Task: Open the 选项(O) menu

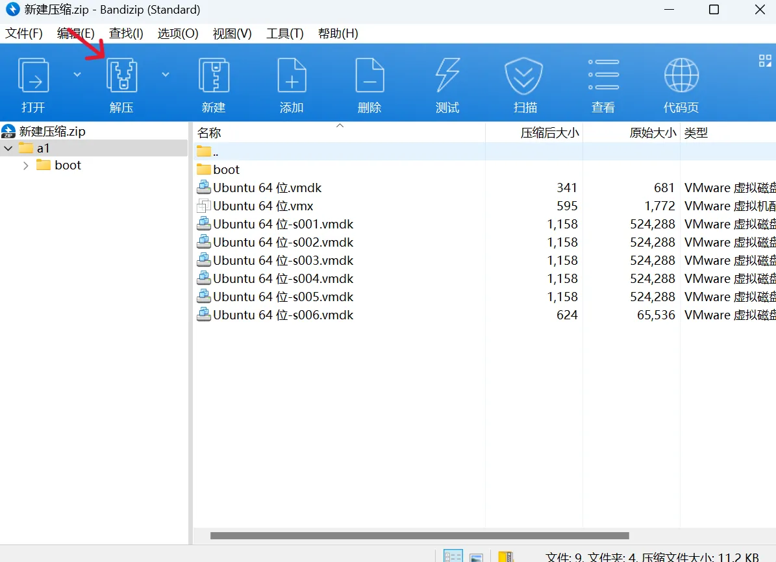Action: pos(178,33)
